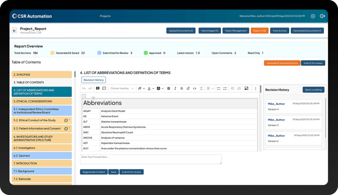
Task: Click Back to editing button
Action: [313, 90]
